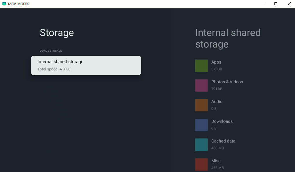
Task: Minimize the MiTV-MOOR2 window
Action: pos(263,4)
